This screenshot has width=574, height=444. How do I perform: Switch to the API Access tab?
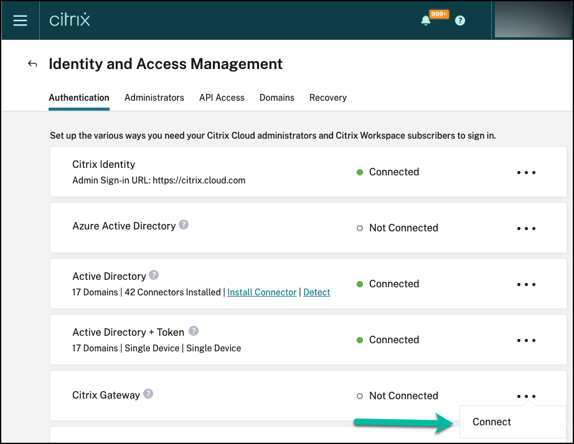222,98
